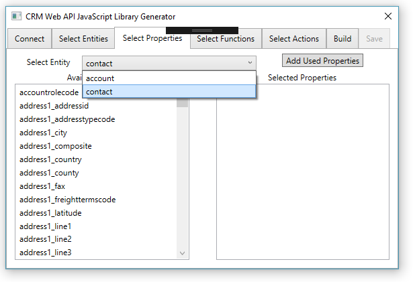Open the Select Entities tab

pyautogui.click(x=83, y=39)
